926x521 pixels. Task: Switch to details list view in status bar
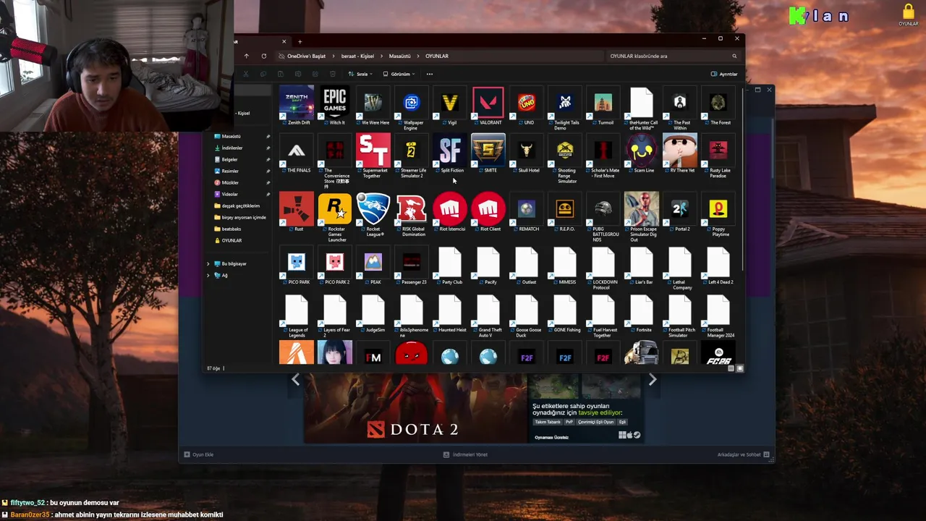(731, 368)
